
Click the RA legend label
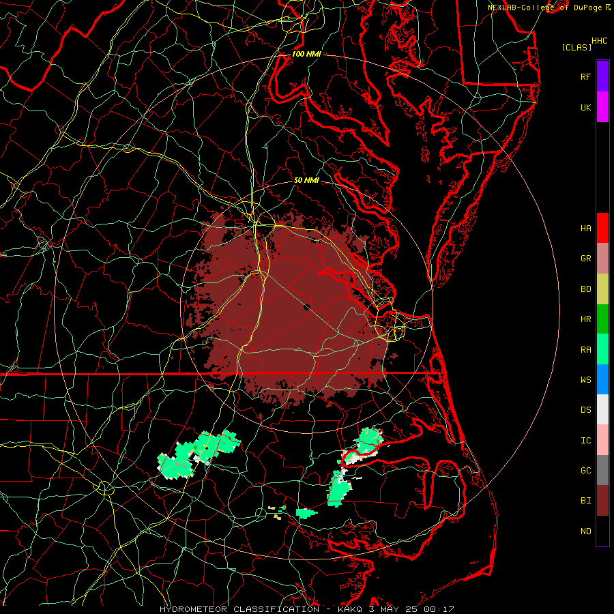tap(585, 349)
